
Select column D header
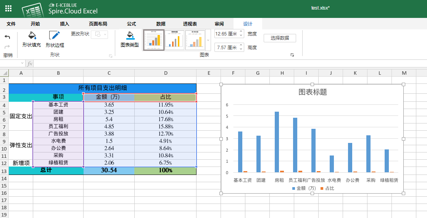(166, 73)
